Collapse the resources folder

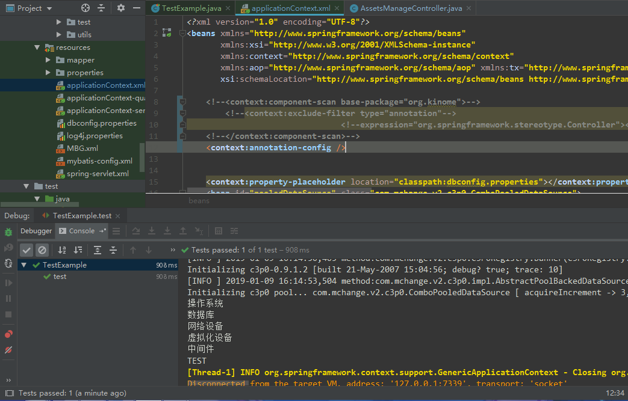click(x=37, y=47)
